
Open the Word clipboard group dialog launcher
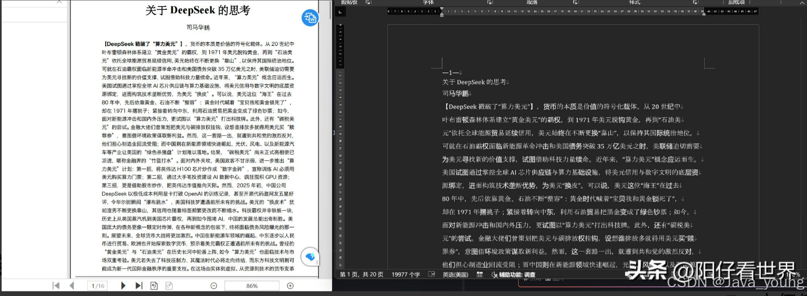click(368, 2)
